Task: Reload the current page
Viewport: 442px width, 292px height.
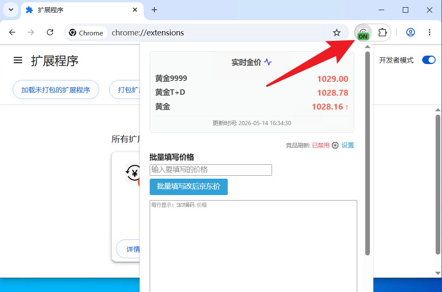Action: tap(50, 32)
